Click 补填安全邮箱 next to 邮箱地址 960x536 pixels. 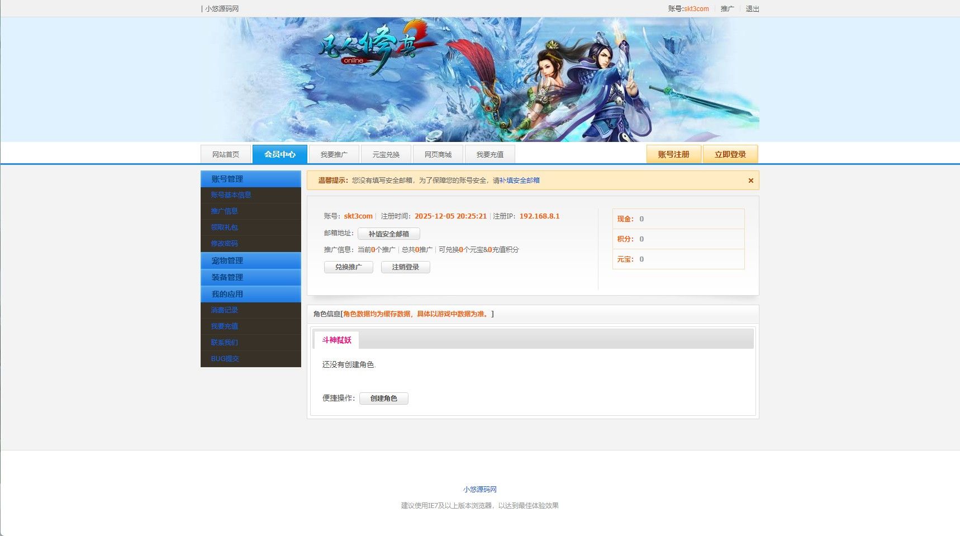tap(389, 233)
